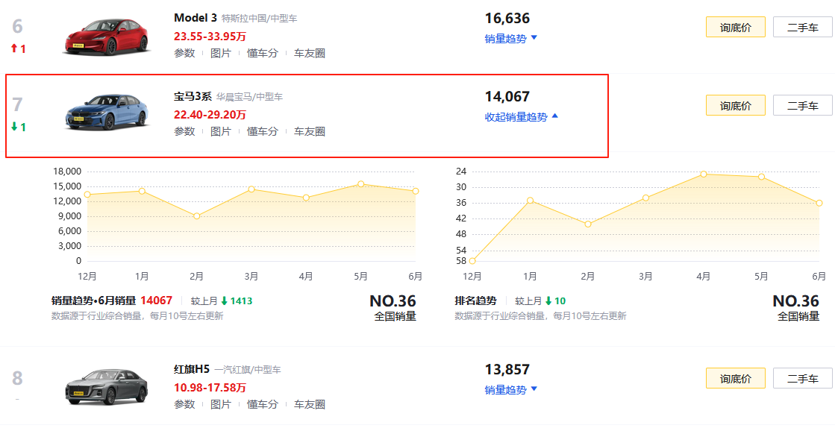Select 5月 peak point on sales chart
Image resolution: width=835 pixels, height=434 pixels.
361,184
